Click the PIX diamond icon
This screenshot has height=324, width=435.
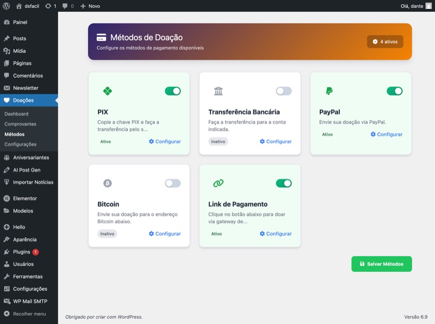(108, 91)
